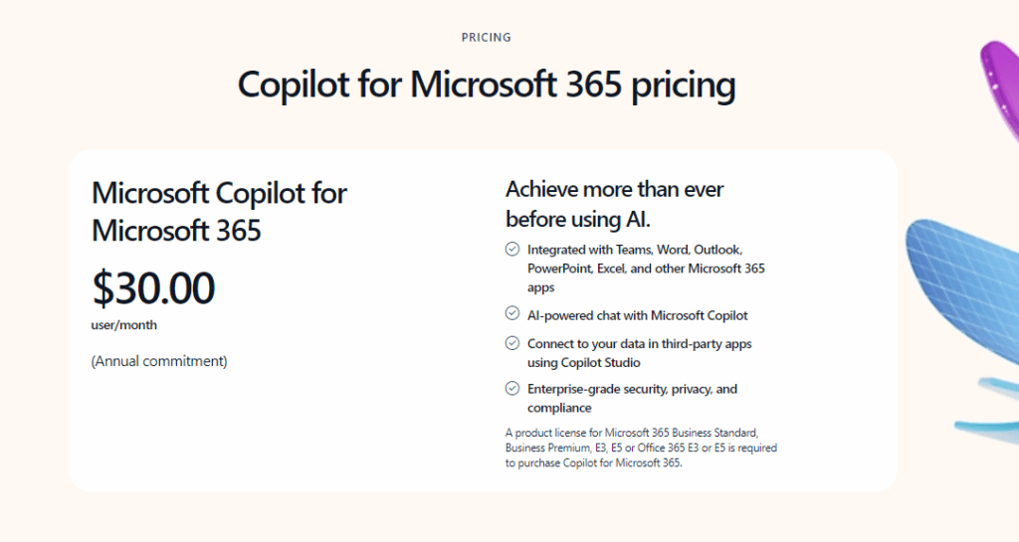Click the small 'PRICING' label at top
This screenshot has height=542, width=1019.
pos(487,38)
